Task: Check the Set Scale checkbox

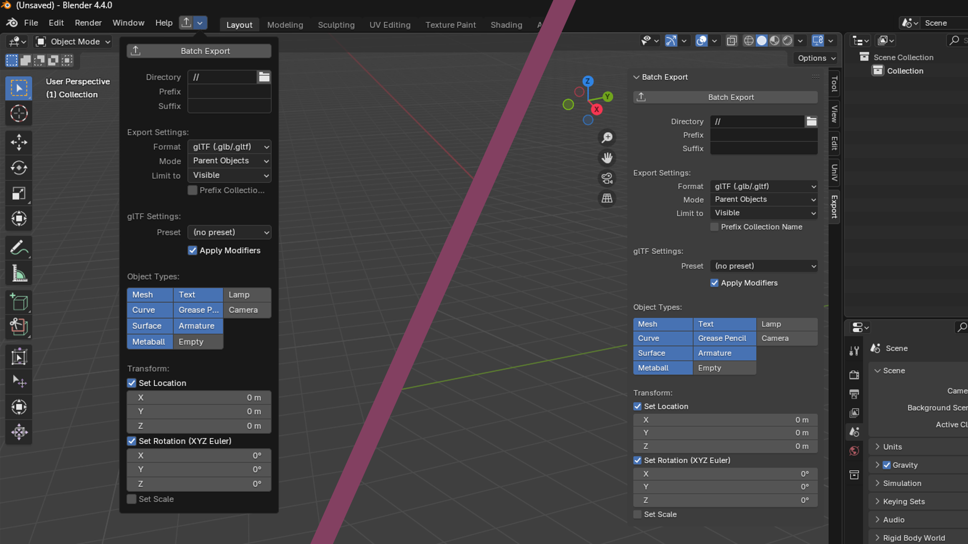Action: tap(131, 499)
